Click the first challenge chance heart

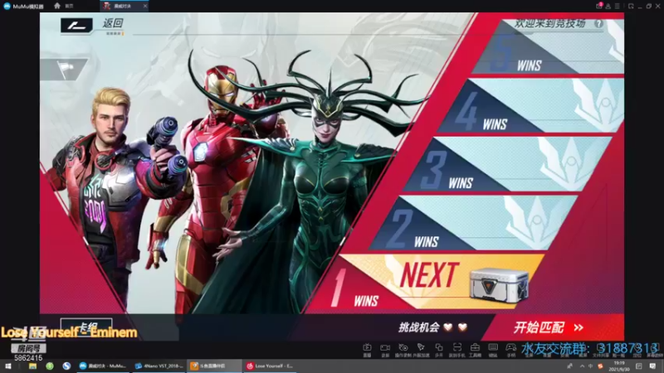coord(448,327)
